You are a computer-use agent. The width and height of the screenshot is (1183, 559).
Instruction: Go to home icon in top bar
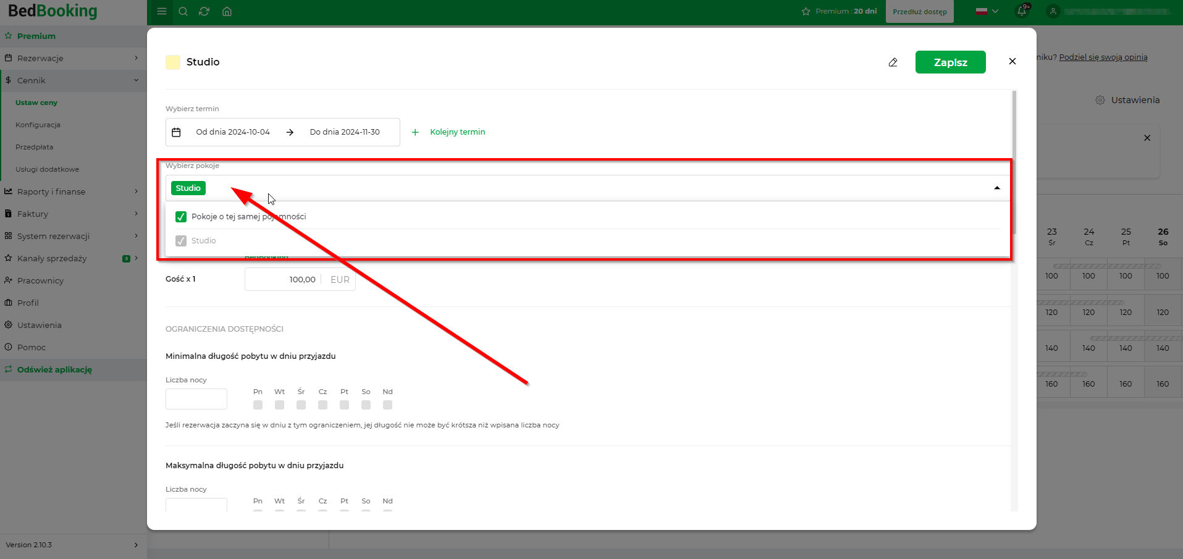click(x=227, y=11)
